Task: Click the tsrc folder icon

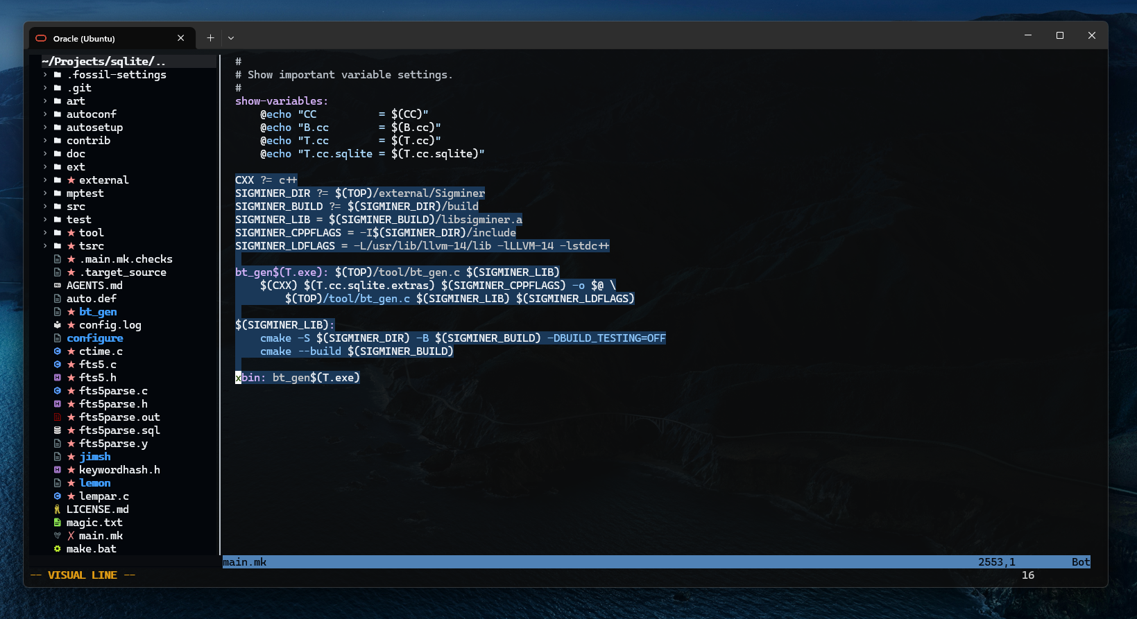Action: click(58, 246)
